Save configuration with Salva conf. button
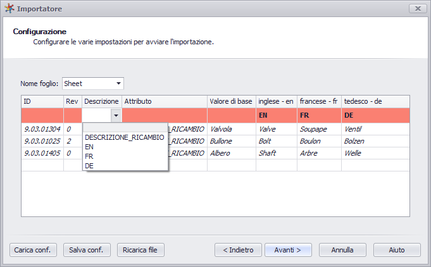Screen dimensions: 431x267 [x=87, y=250]
